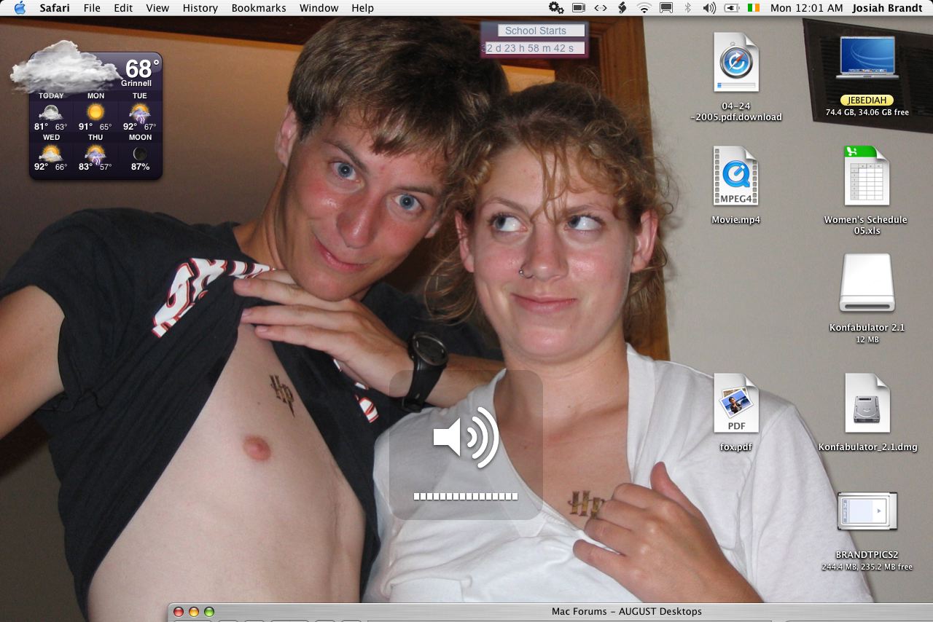Select the Konfabulator 2.1 mounted disk icon
Screen dimensions: 933x622
click(x=867, y=283)
